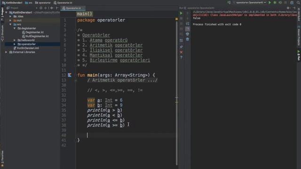The width and height of the screenshot is (301, 169).
Task: Toggle scroll to end in console
Action: coord(187,29)
